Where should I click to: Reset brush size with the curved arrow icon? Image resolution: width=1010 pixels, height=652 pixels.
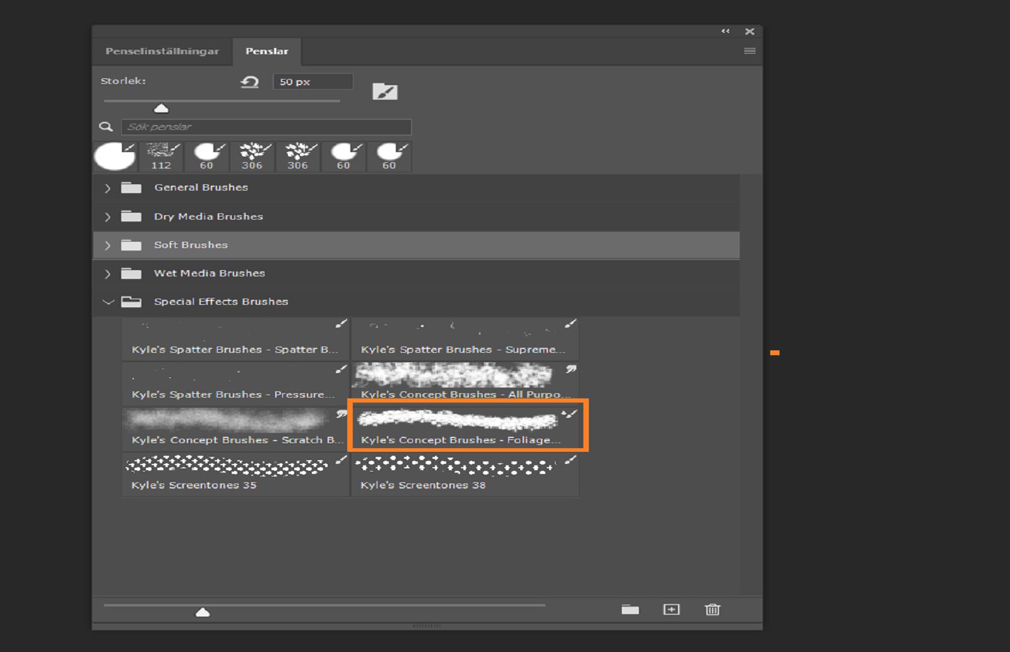pyautogui.click(x=250, y=82)
